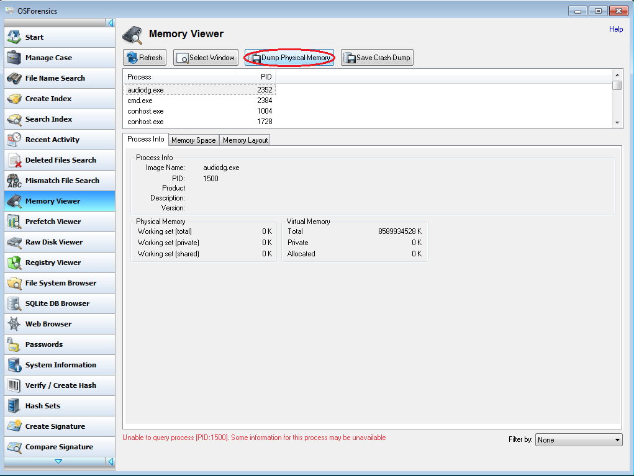
Task: Switch to the Memory Space tab
Action: point(193,140)
